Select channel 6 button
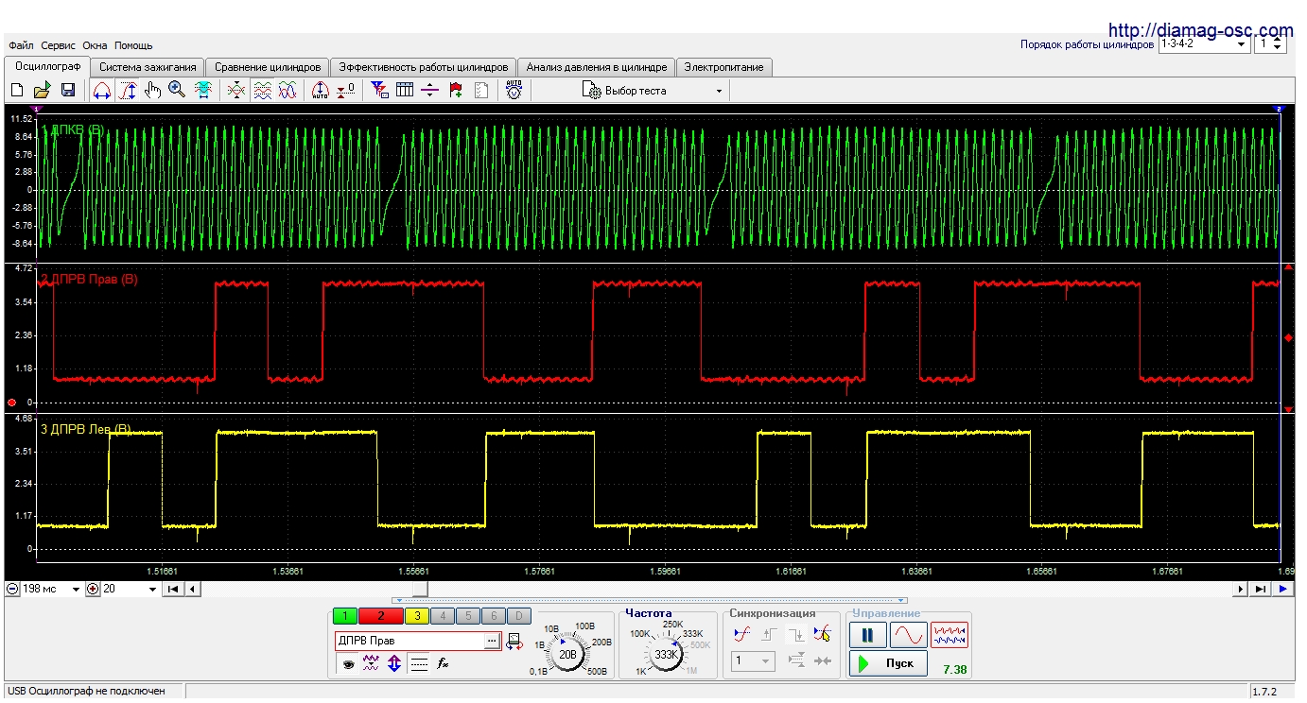The height and width of the screenshot is (703, 1307). pyautogui.click(x=494, y=616)
